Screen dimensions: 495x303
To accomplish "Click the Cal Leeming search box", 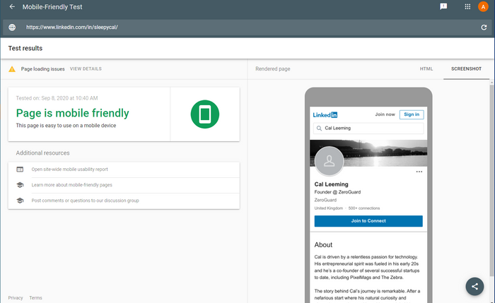I will point(368,129).
